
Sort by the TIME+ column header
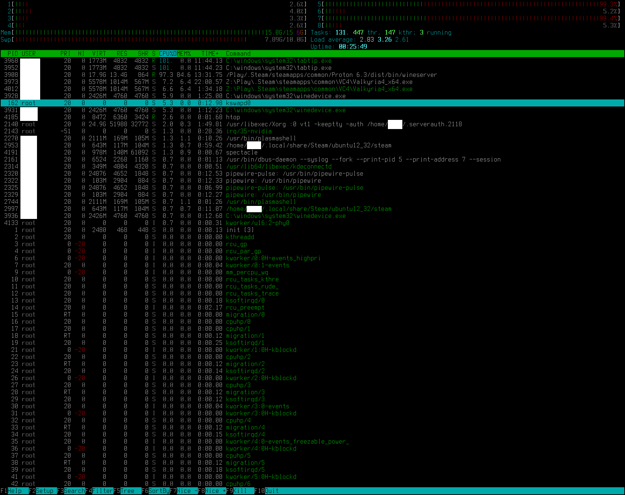210,54
